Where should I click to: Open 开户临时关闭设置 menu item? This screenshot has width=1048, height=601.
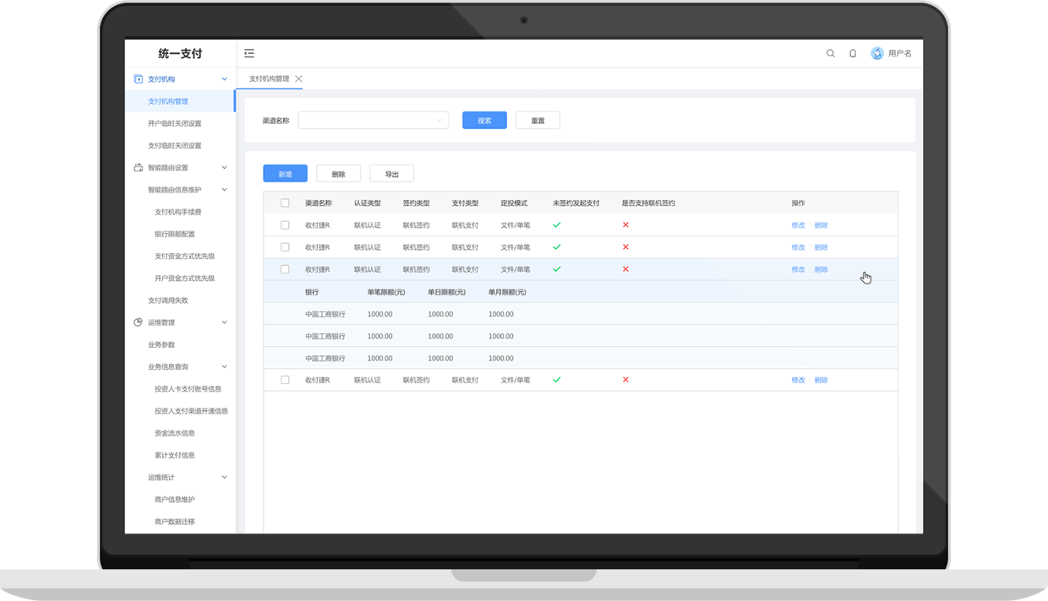pyautogui.click(x=175, y=123)
